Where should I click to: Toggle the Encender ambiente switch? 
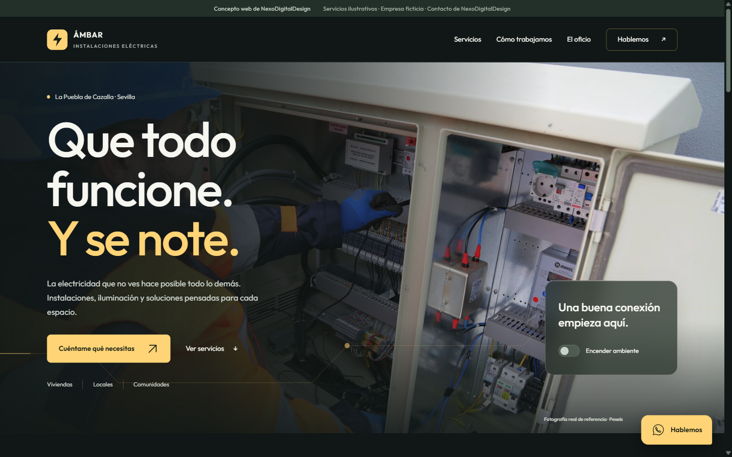(x=569, y=351)
